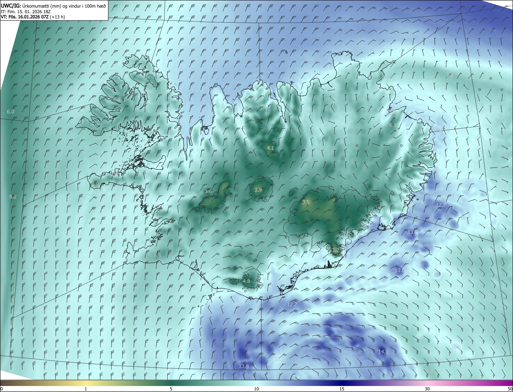Image resolution: width=513 pixels, height=392 pixels.
Task: Click the 6.2 value label
Action: 13,197
